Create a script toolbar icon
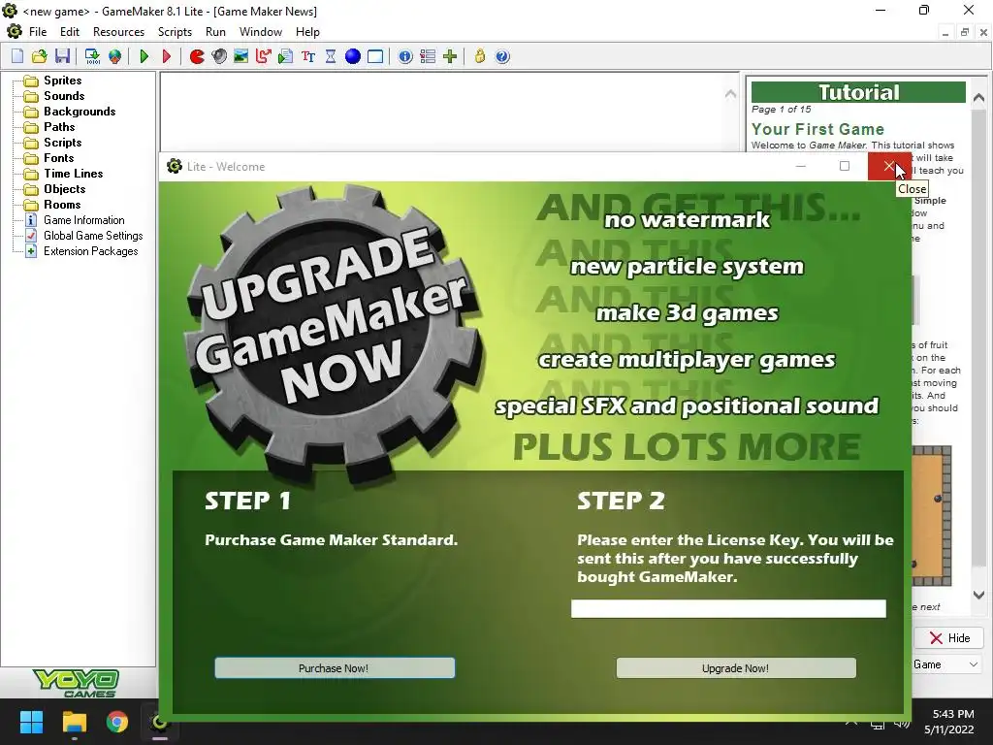 tap(286, 56)
